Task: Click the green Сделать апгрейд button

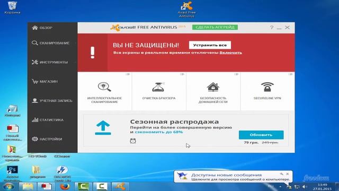Action: (215, 27)
